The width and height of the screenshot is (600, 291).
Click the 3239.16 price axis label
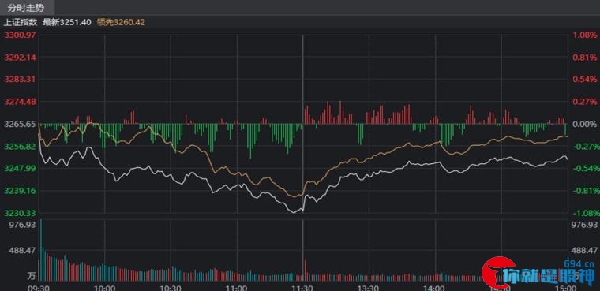point(20,191)
